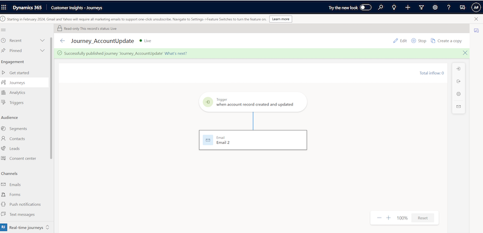Expand the Pinned section chevron
The height and width of the screenshot is (233, 483).
point(43,50)
